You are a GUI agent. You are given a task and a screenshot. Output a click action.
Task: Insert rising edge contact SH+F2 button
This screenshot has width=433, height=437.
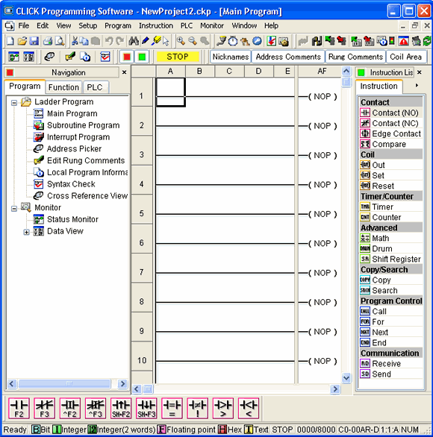point(121,409)
